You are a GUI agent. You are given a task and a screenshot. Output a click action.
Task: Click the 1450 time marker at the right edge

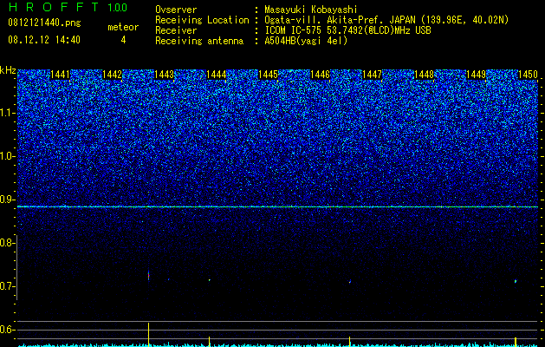(x=528, y=75)
